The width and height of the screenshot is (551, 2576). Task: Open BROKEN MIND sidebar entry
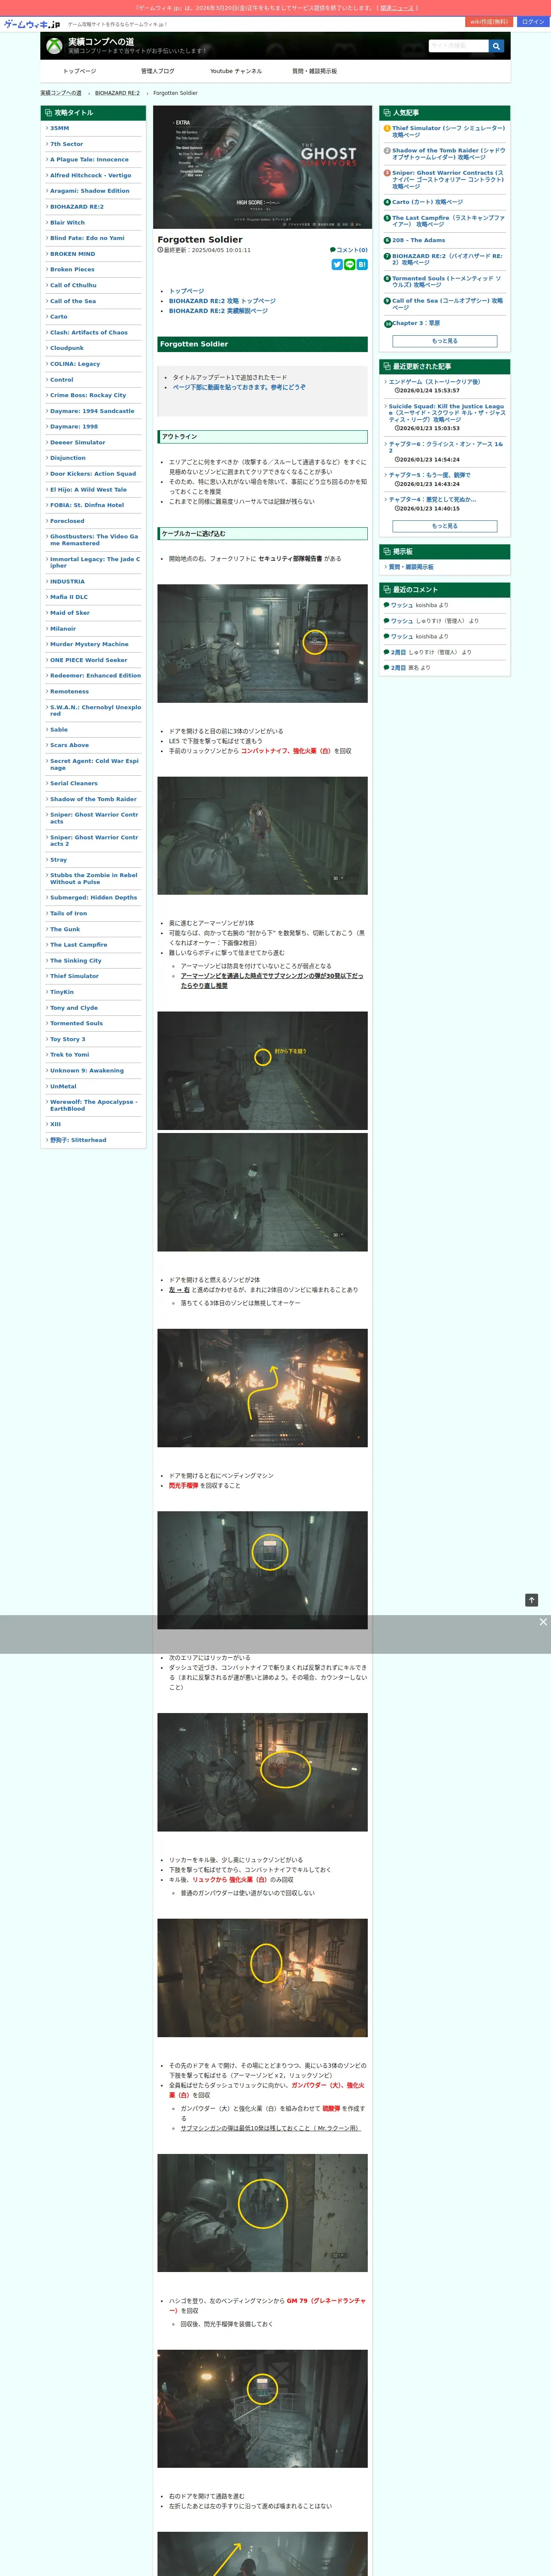73,254
